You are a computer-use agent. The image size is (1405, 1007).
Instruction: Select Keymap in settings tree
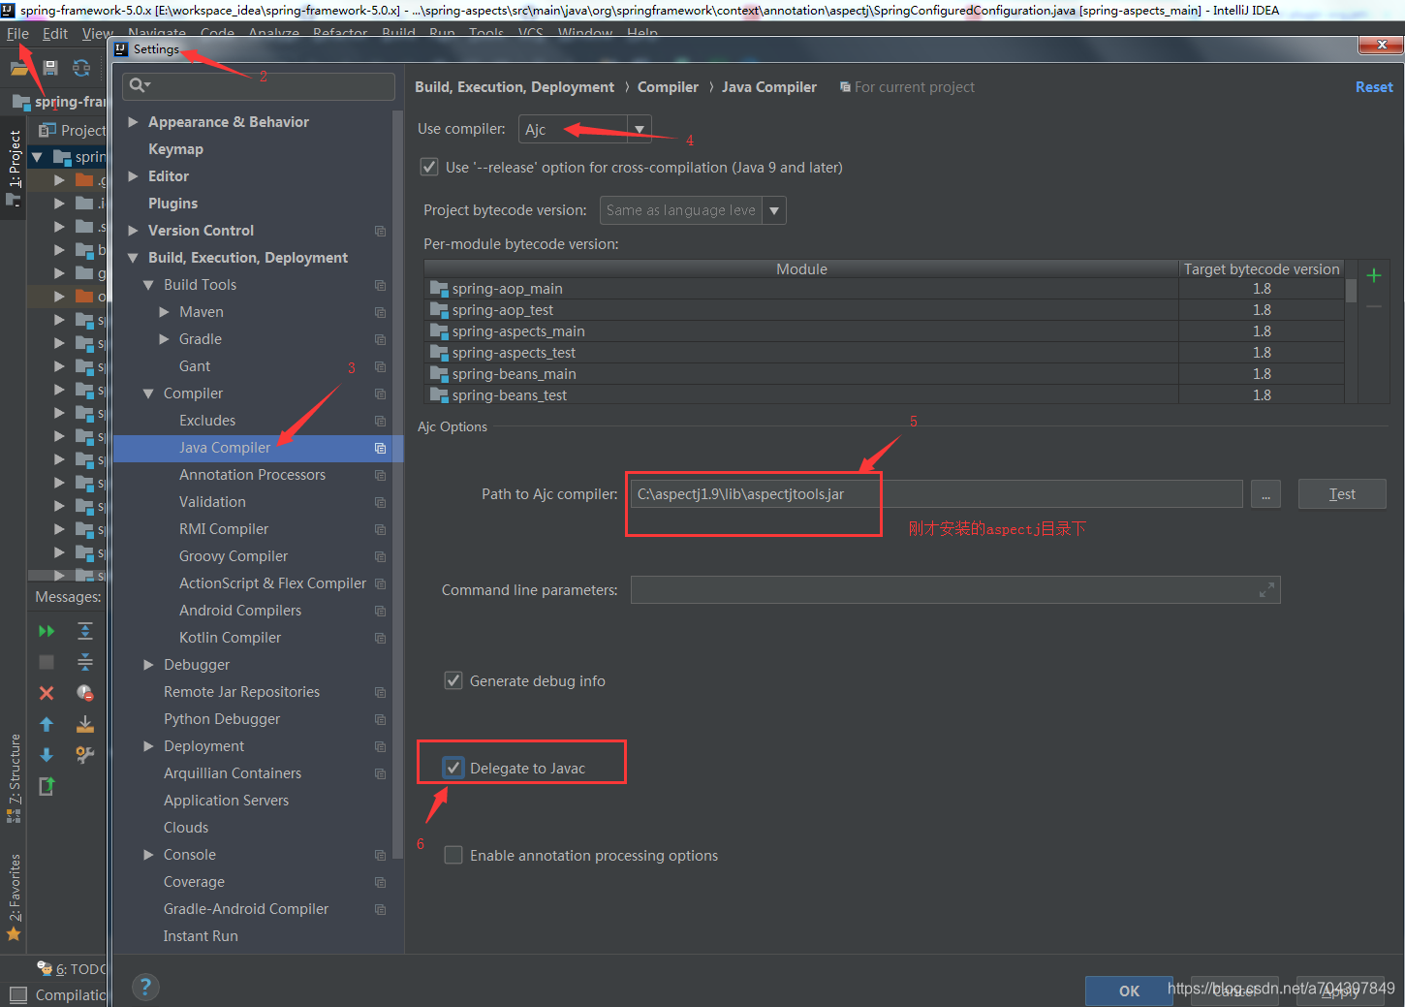[175, 149]
